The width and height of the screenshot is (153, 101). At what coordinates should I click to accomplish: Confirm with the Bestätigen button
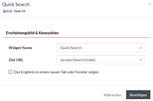point(138,95)
